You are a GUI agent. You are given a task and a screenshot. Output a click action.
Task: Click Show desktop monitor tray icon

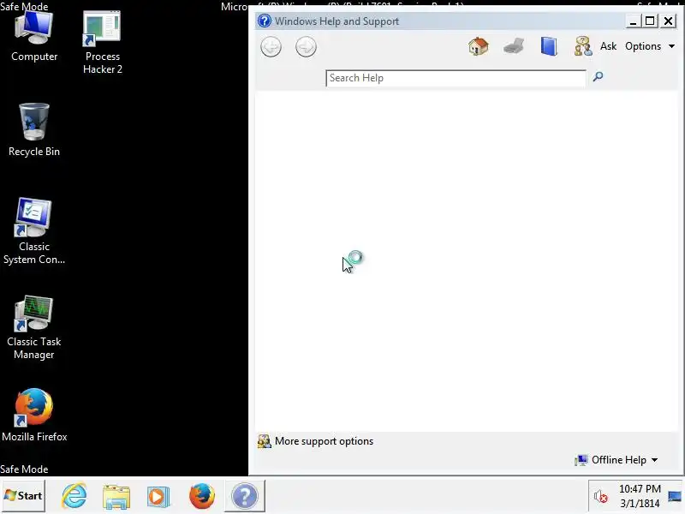[675, 496]
